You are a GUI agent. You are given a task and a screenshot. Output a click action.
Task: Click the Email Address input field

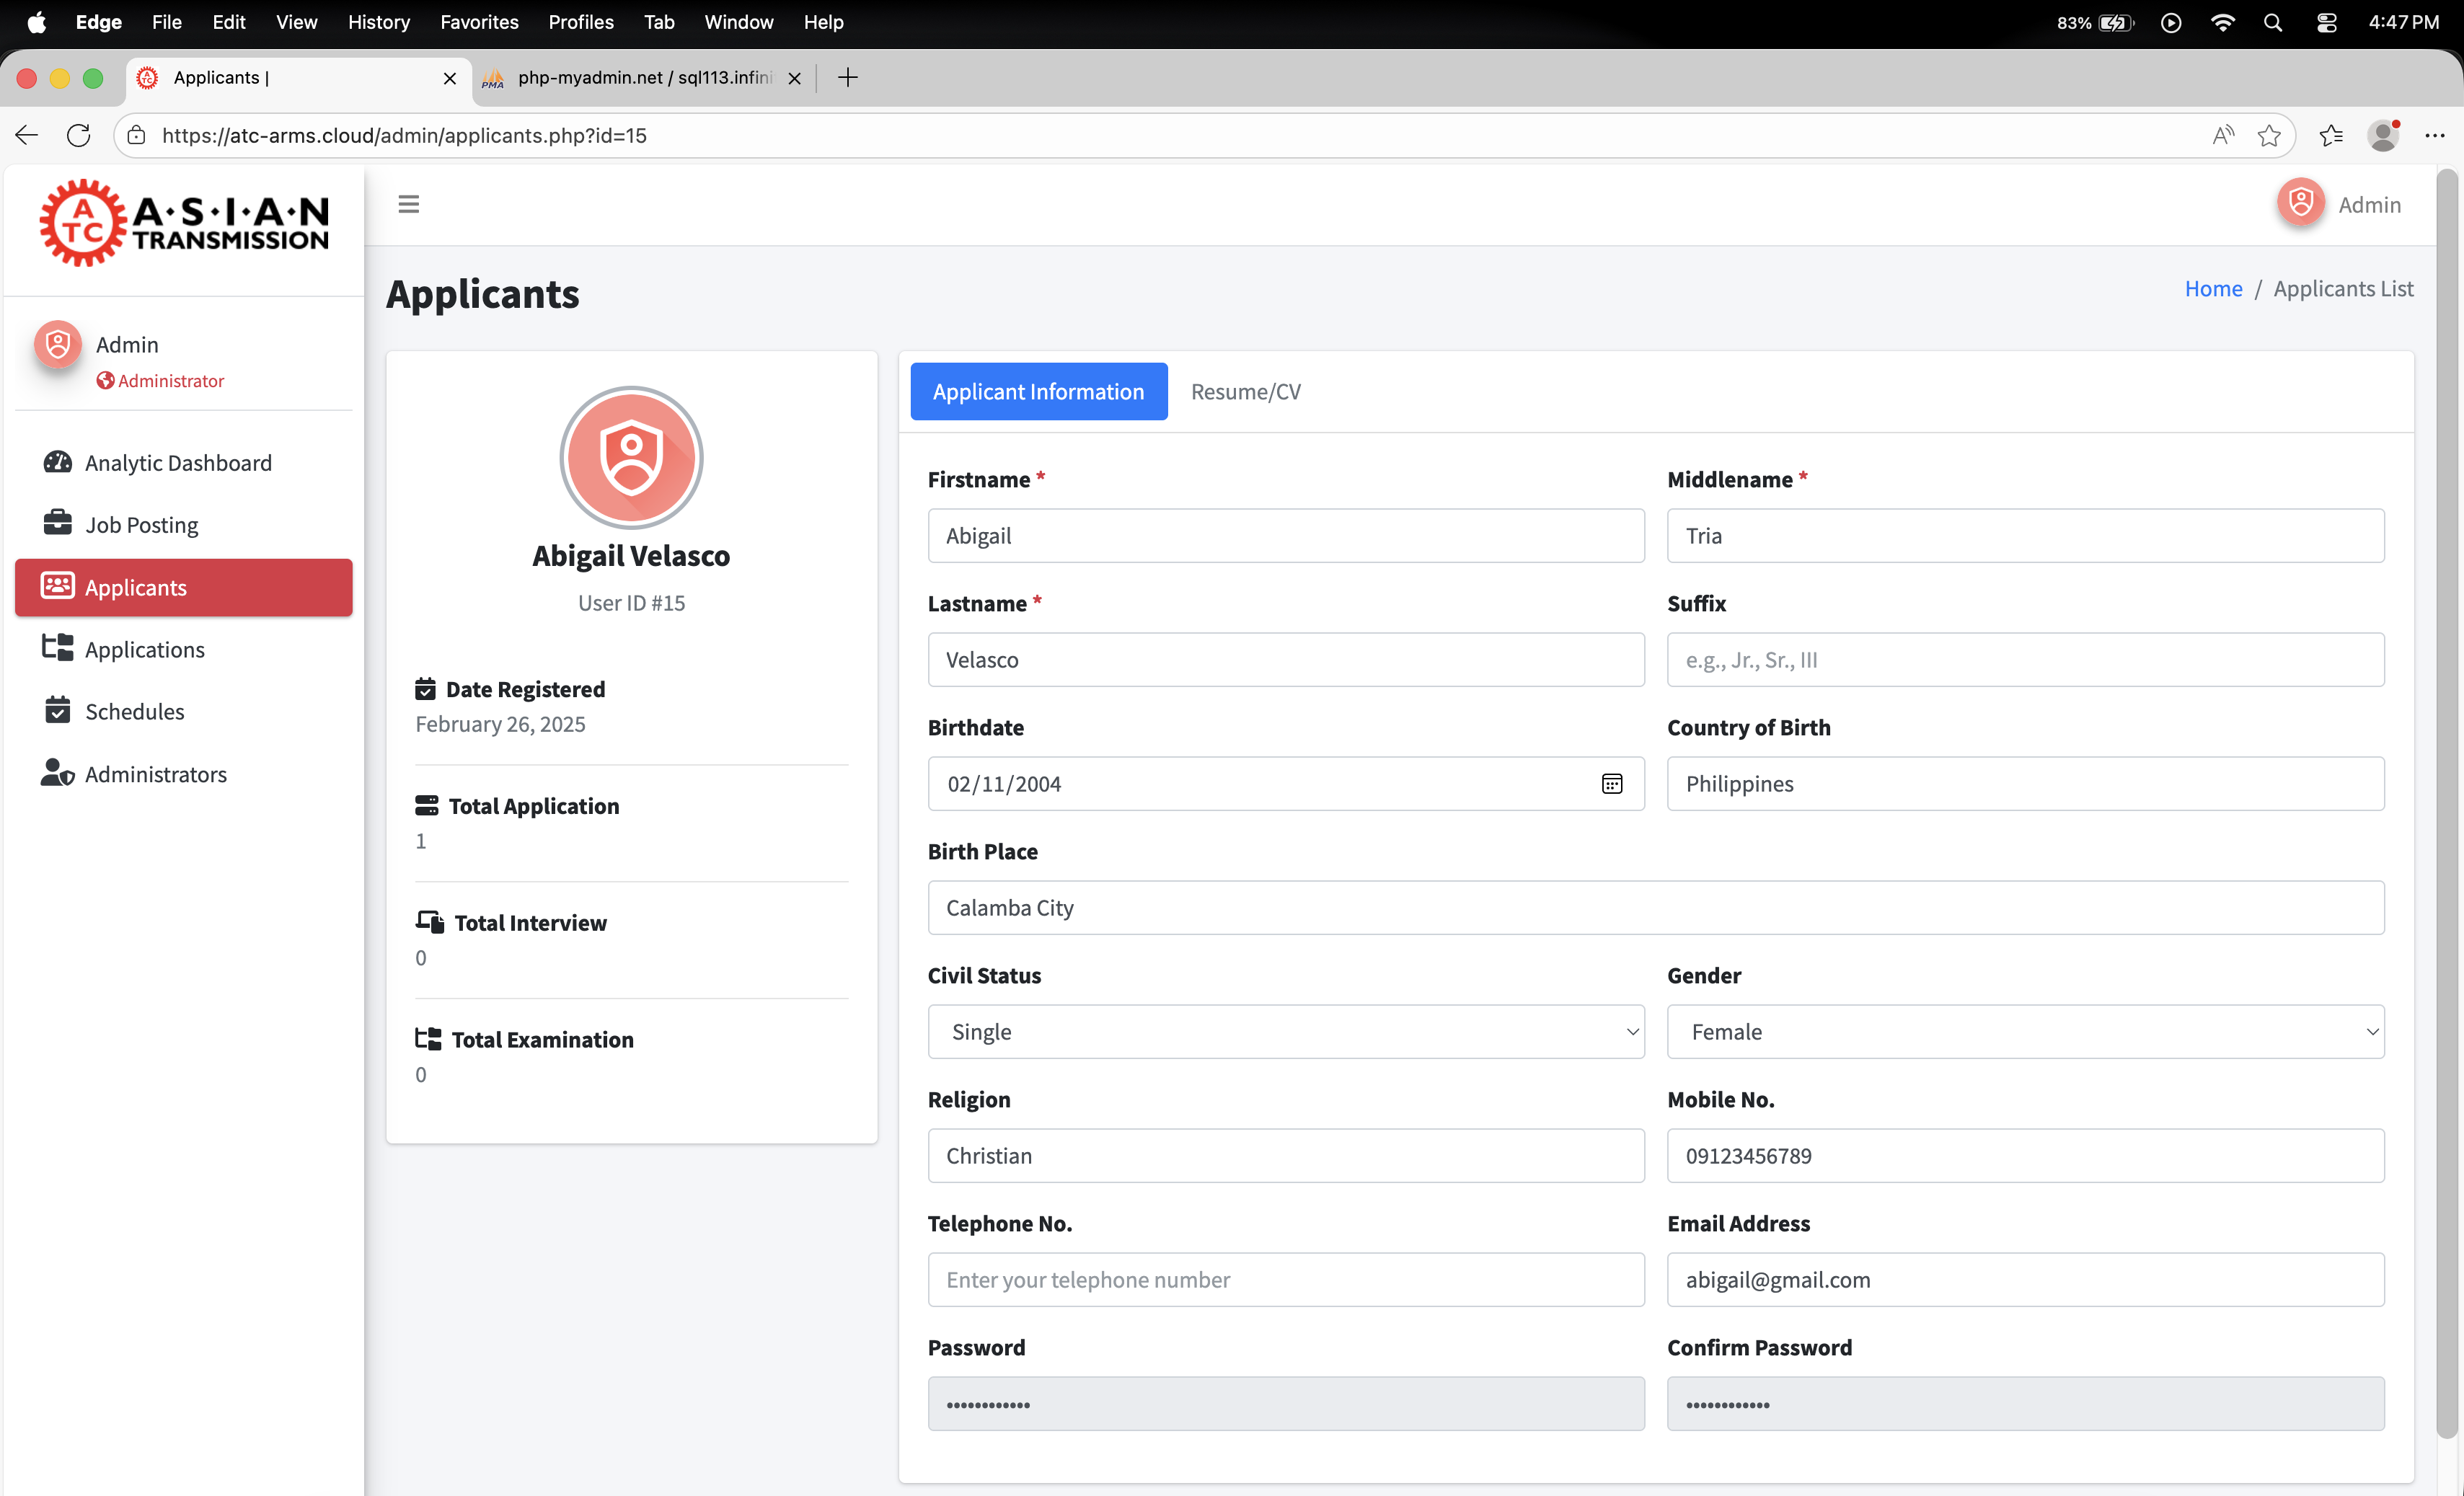click(2024, 1279)
